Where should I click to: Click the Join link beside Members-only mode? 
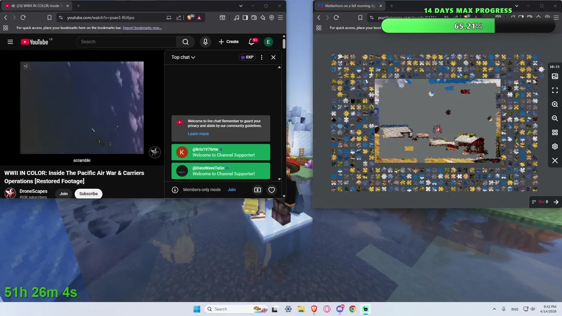tap(231, 190)
